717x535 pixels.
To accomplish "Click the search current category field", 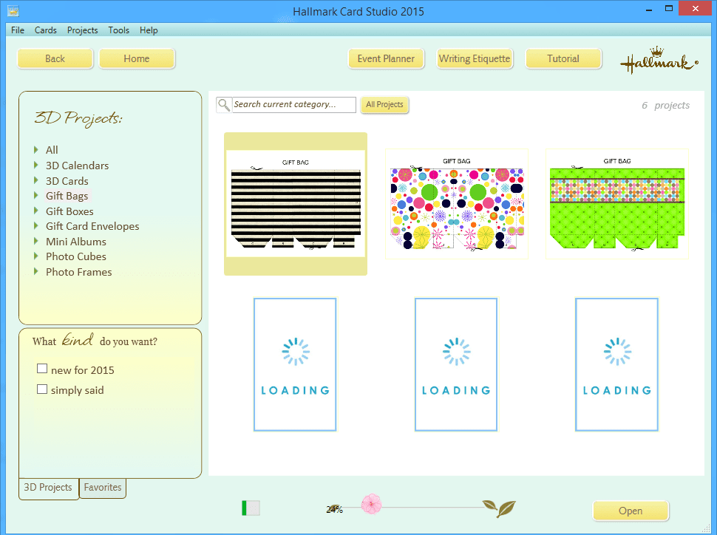I will [x=294, y=105].
